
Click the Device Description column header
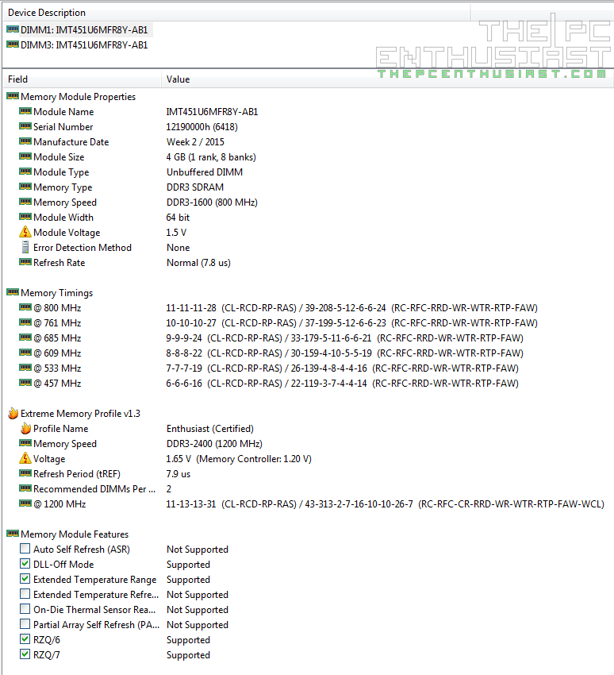coord(236,13)
